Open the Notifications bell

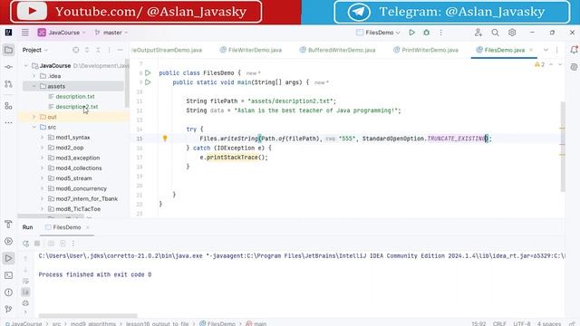(574, 50)
